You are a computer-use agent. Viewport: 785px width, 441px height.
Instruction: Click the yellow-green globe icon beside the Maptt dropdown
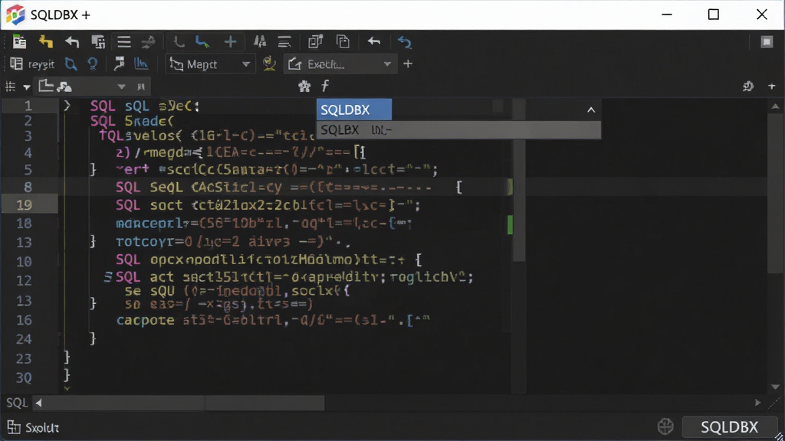click(x=269, y=64)
